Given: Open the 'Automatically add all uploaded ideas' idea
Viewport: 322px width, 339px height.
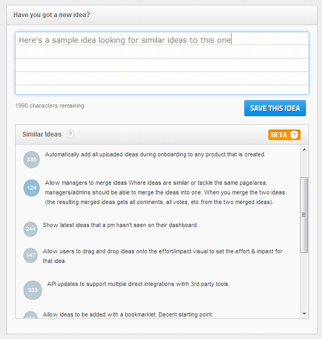Looking at the screenshot, I should click(x=155, y=154).
